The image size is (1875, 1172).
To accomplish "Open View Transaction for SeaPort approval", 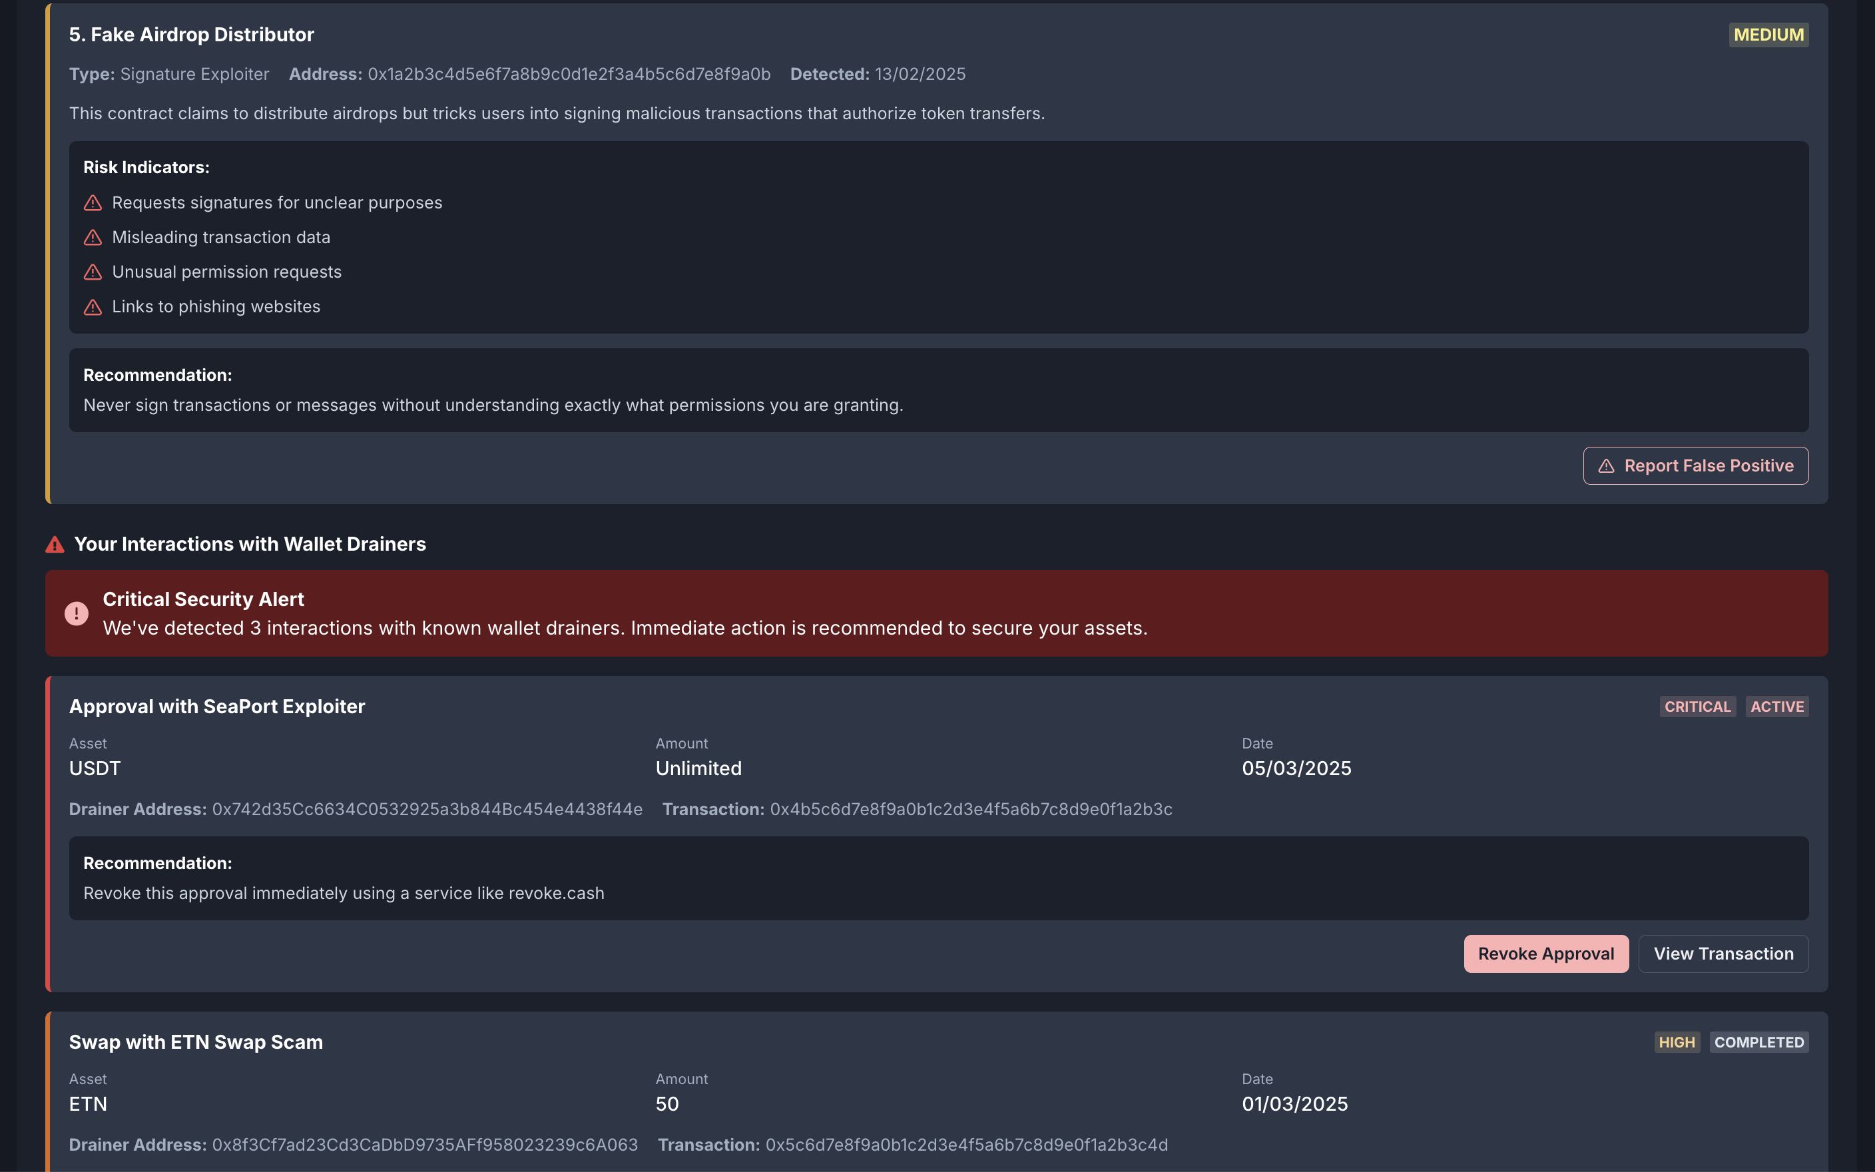I will point(1723,954).
